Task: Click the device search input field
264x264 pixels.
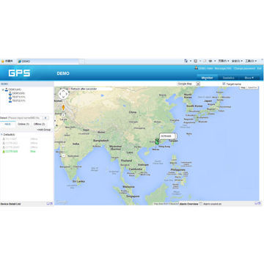Action: pos(25,118)
